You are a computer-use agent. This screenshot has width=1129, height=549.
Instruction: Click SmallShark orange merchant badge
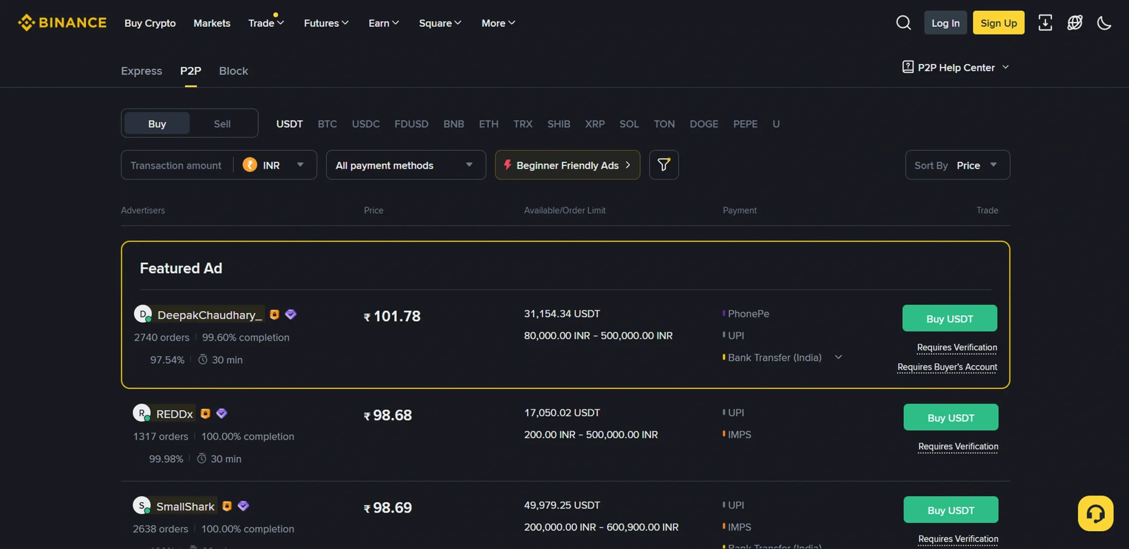point(227,506)
